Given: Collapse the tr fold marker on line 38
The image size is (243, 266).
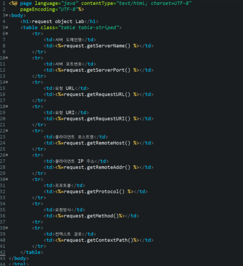Looking at the screenshot, I should [7, 228].
